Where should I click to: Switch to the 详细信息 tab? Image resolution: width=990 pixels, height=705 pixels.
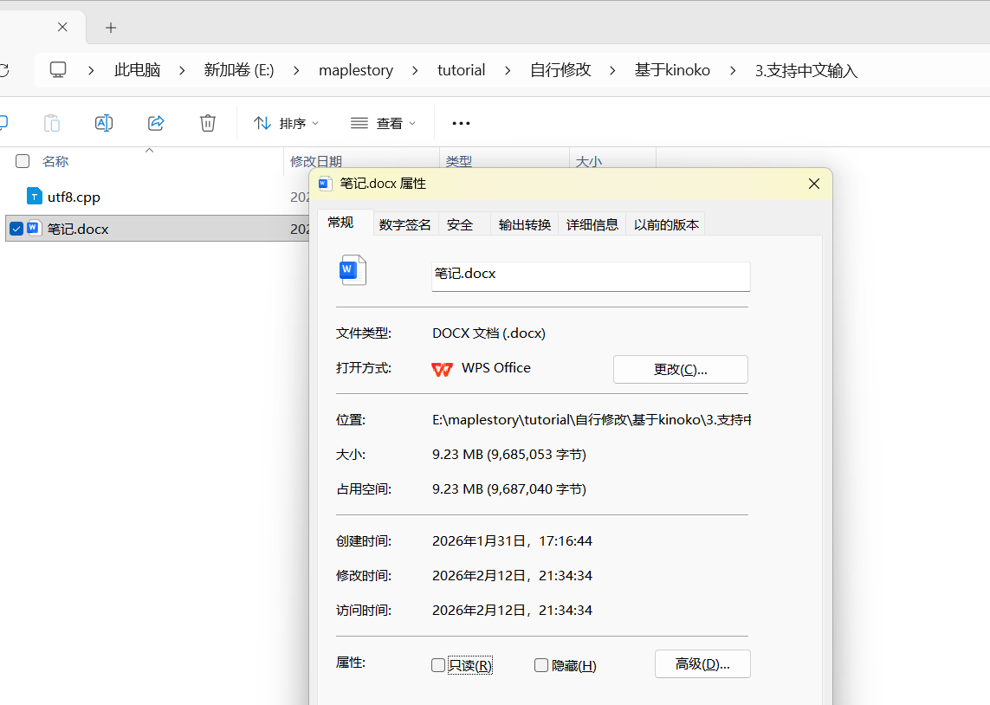(592, 224)
